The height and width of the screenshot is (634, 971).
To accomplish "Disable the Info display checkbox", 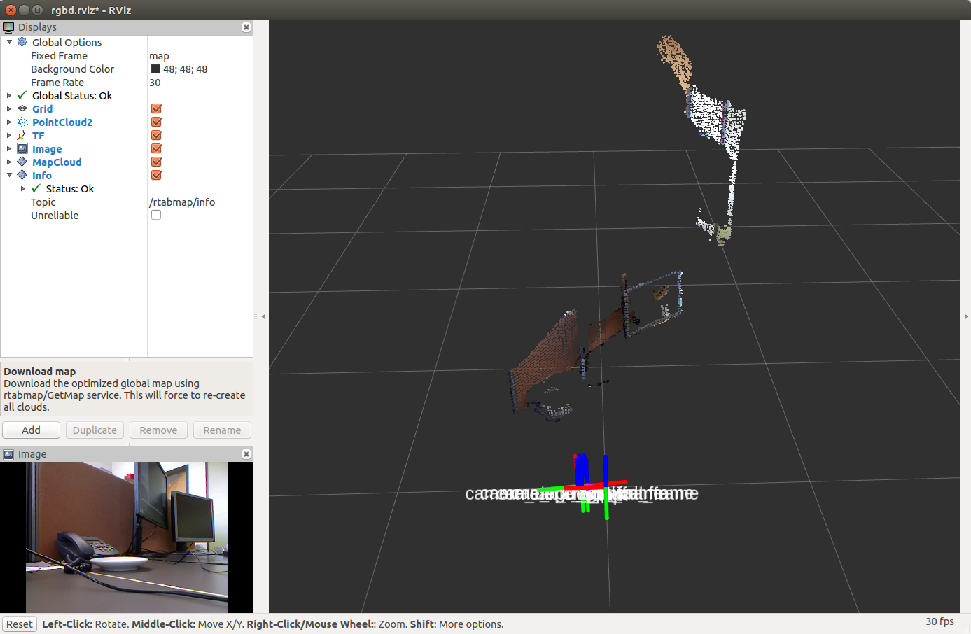I will (156, 175).
